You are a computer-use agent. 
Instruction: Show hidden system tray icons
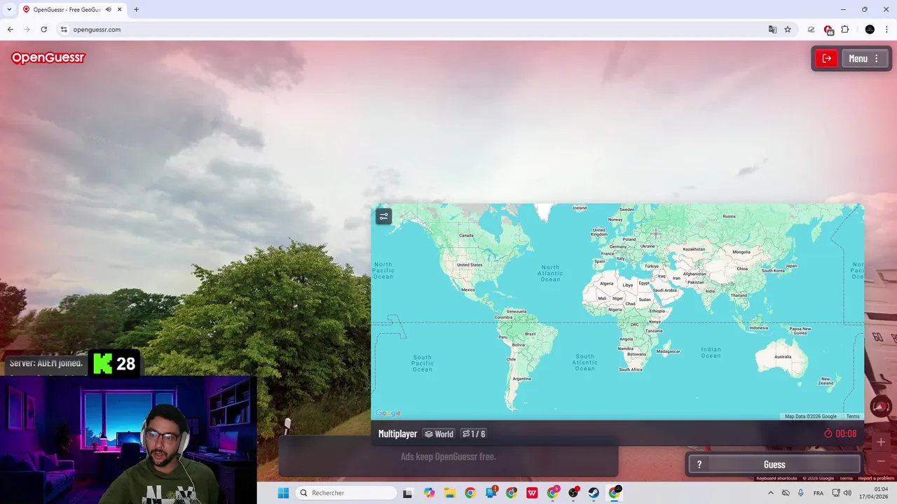pyautogui.click(x=770, y=493)
